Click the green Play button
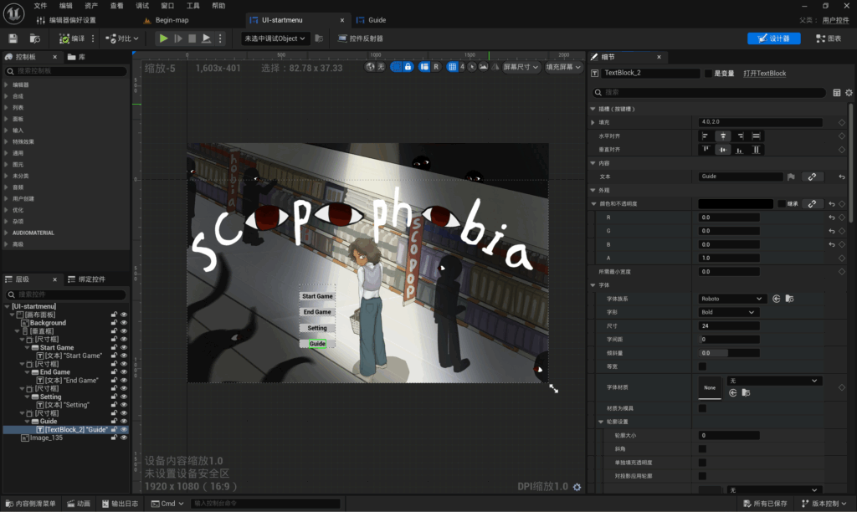The width and height of the screenshot is (857, 512). tap(163, 38)
